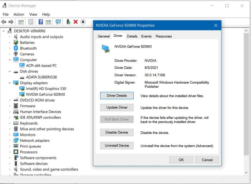Close the NVIDIA GeForce 920MX Properties dialog
Image resolution: width=251 pixels, height=184 pixels.
[x=216, y=25]
